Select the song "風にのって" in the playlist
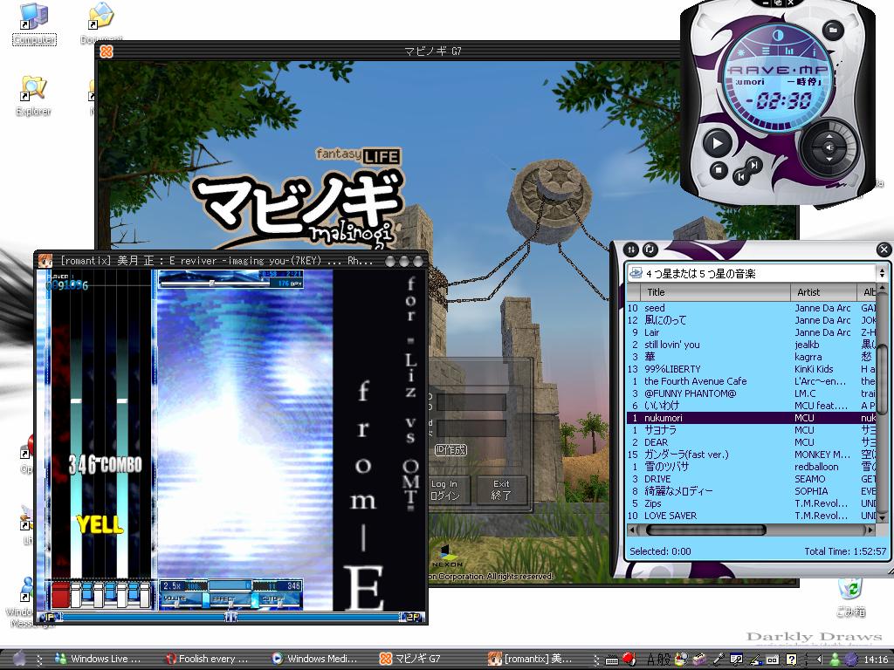The height and width of the screenshot is (670, 894). (752, 320)
